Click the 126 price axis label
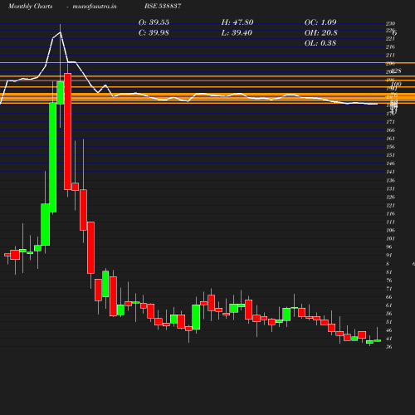The width and height of the screenshot is (415, 415). [390, 198]
